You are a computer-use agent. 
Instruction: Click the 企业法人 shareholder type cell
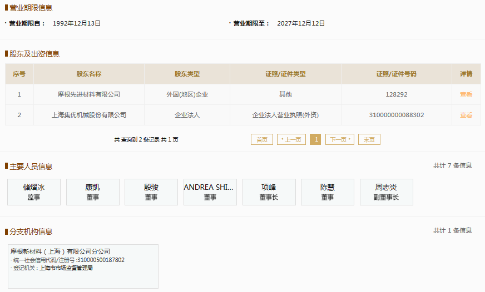tap(187, 115)
